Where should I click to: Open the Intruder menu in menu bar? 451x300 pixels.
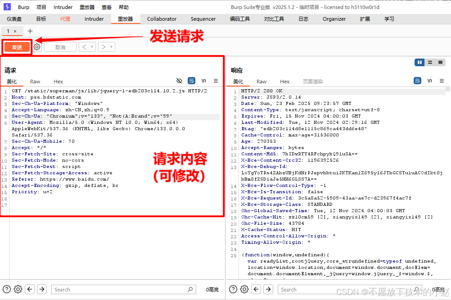pyautogui.click(x=63, y=7)
